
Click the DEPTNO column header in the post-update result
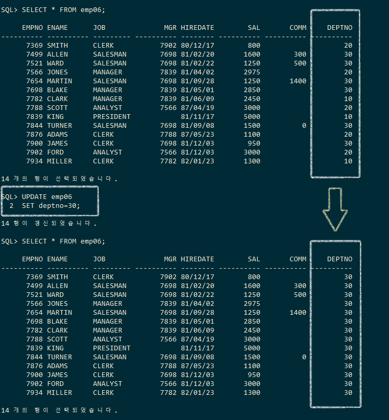339,259
